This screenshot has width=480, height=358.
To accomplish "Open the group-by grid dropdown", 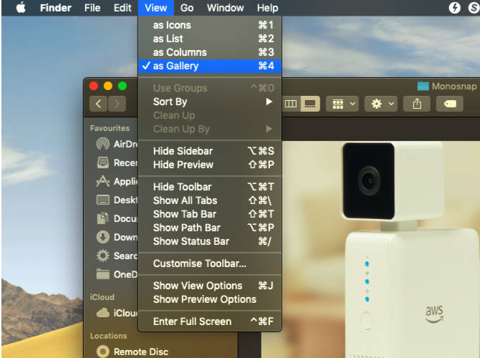I will click(342, 104).
